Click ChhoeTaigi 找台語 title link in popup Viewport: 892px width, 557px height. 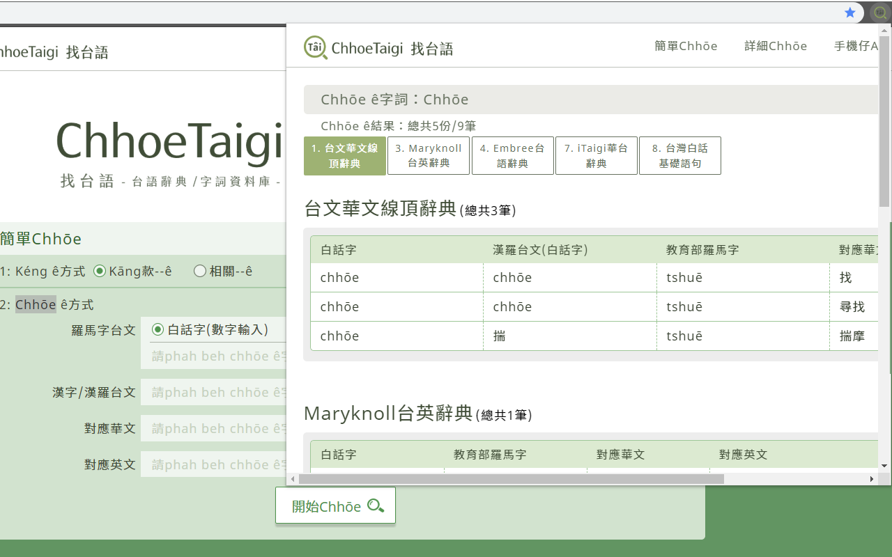[x=392, y=48]
